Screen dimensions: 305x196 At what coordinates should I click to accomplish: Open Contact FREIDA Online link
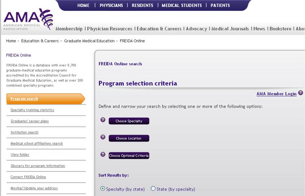tap(28, 177)
